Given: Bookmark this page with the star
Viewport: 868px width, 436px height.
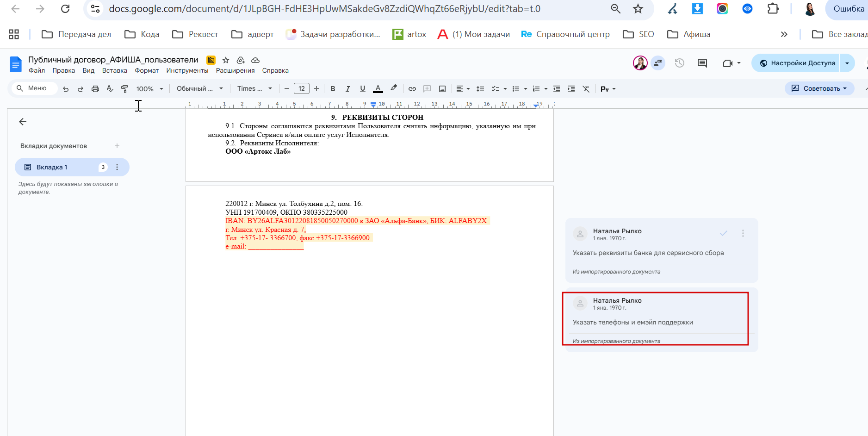Looking at the screenshot, I should click(638, 9).
